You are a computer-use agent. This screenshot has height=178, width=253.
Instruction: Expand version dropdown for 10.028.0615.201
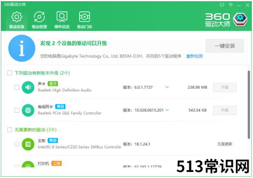[x=167, y=110]
